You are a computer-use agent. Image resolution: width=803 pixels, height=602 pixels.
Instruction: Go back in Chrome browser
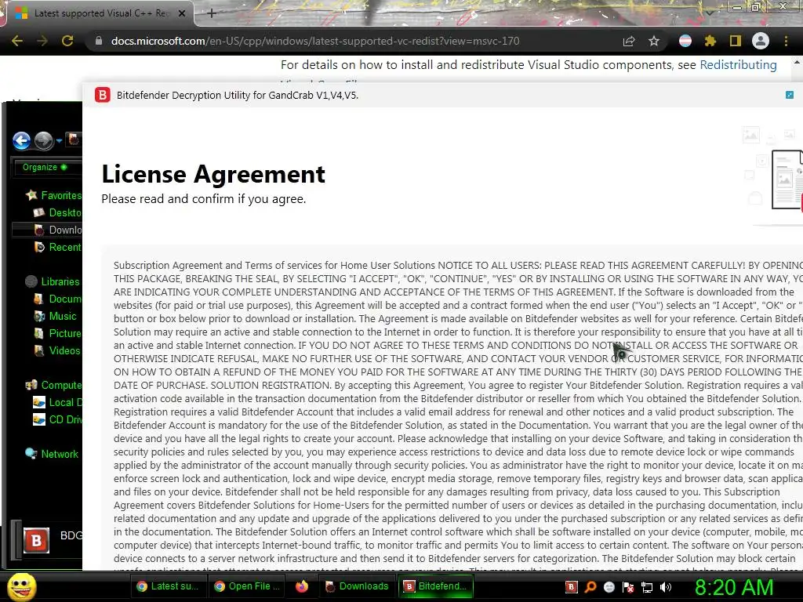click(x=17, y=41)
